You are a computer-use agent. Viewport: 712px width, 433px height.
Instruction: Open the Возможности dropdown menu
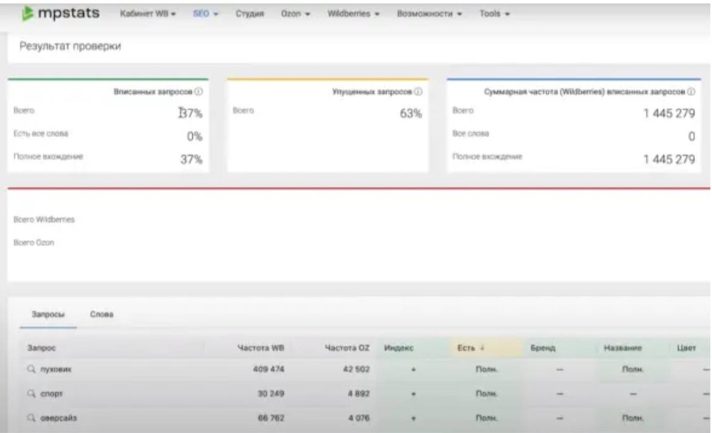pos(429,13)
